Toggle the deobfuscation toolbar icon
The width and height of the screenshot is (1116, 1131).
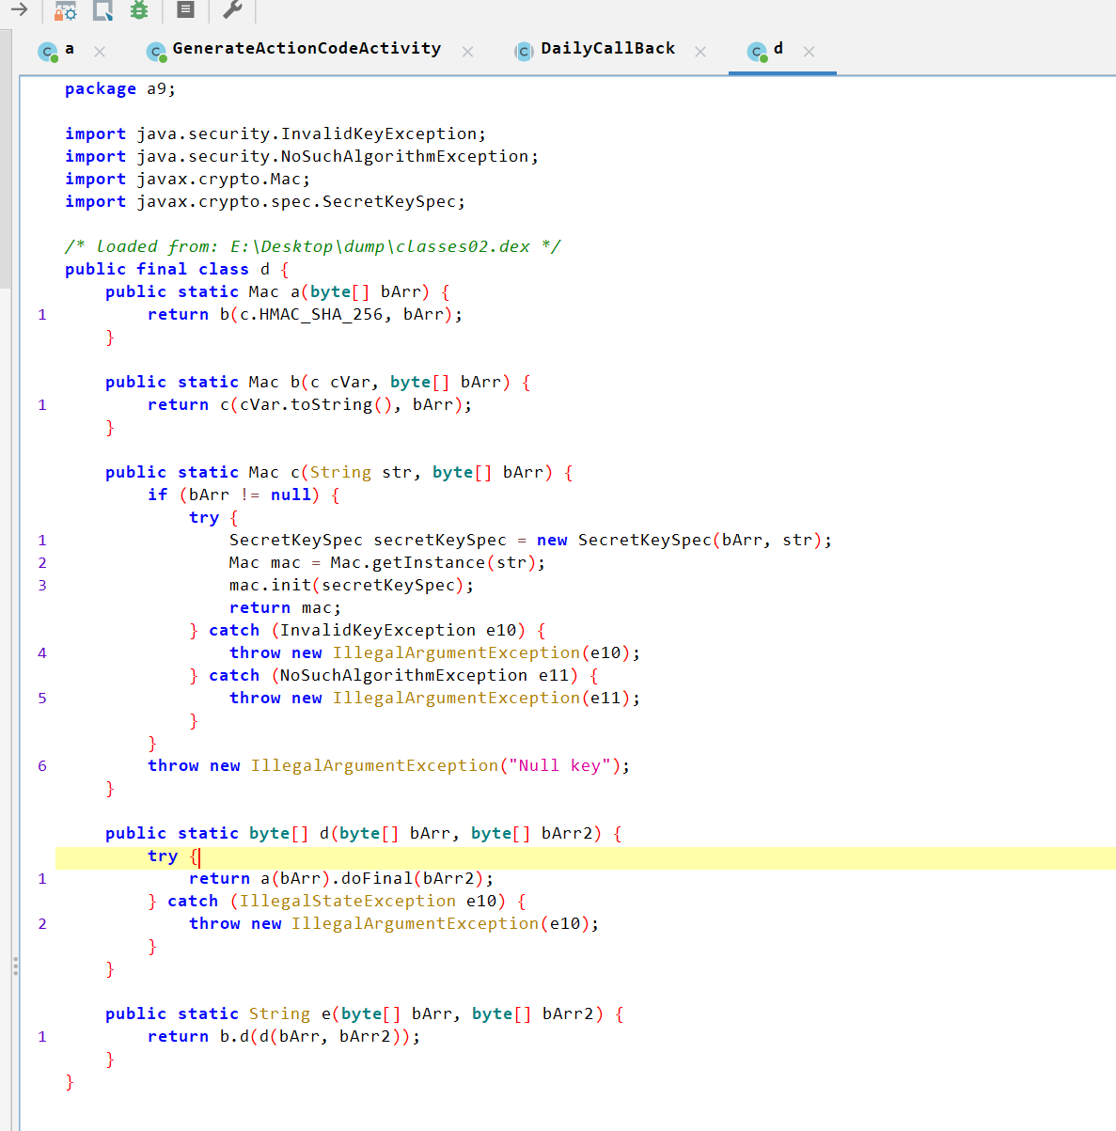click(x=65, y=10)
